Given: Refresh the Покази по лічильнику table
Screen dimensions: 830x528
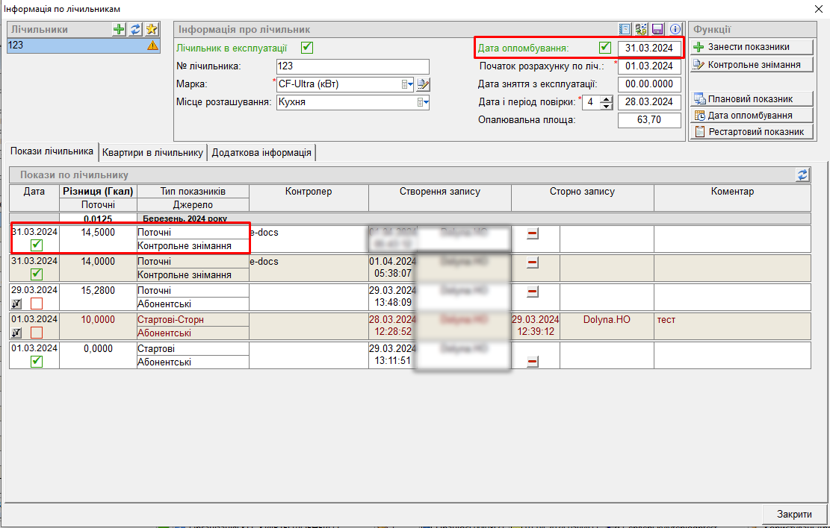Looking at the screenshot, I should (x=803, y=175).
